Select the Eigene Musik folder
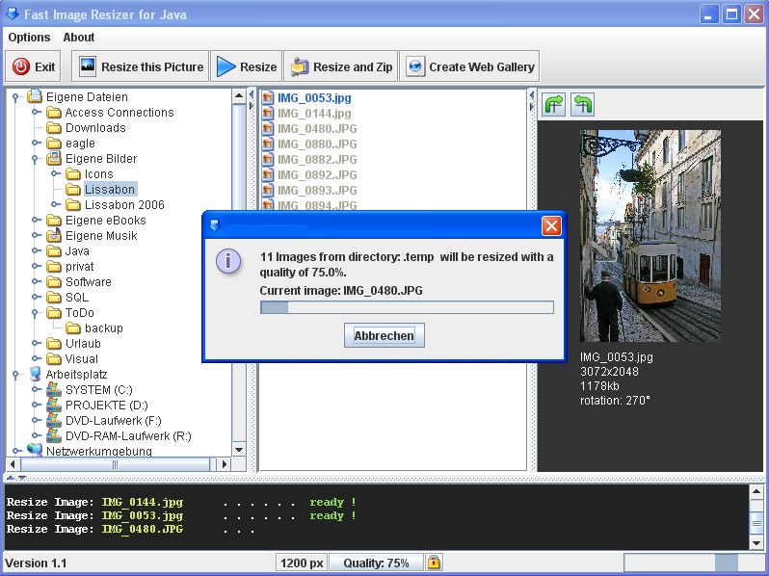 tap(101, 236)
